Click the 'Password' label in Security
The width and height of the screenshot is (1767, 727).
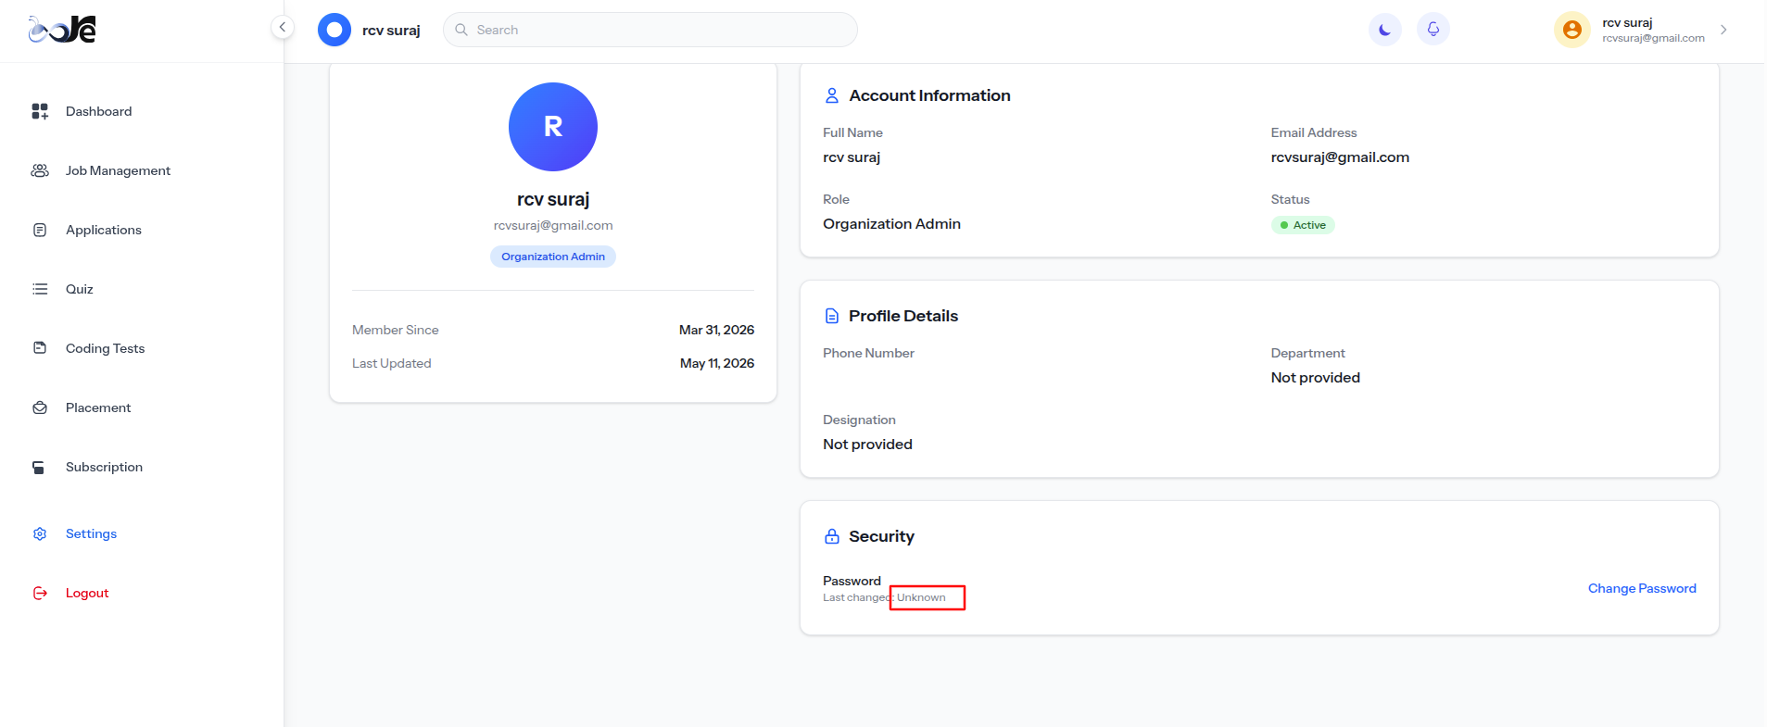coord(852,581)
